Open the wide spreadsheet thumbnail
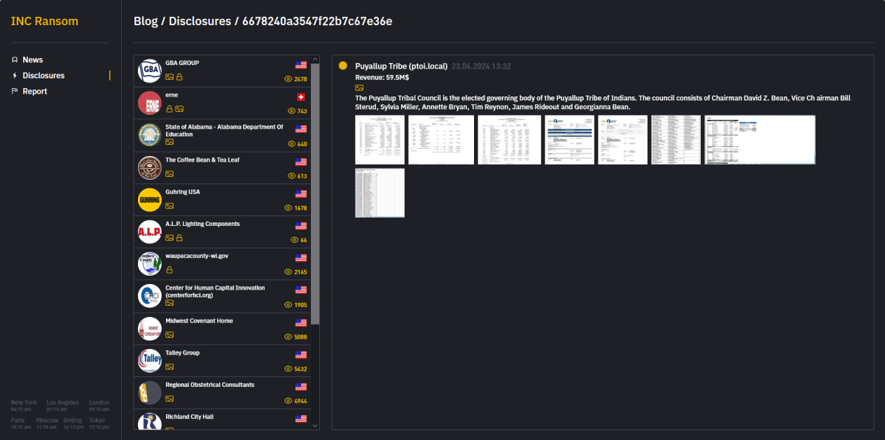 (760, 140)
